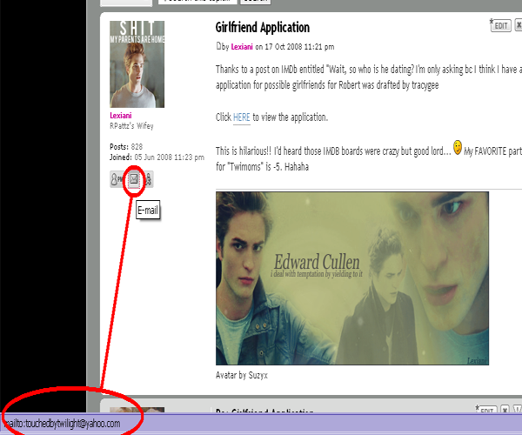Click the PM icon under Lexiani's profile
This screenshot has height=435, width=522.
(x=117, y=179)
